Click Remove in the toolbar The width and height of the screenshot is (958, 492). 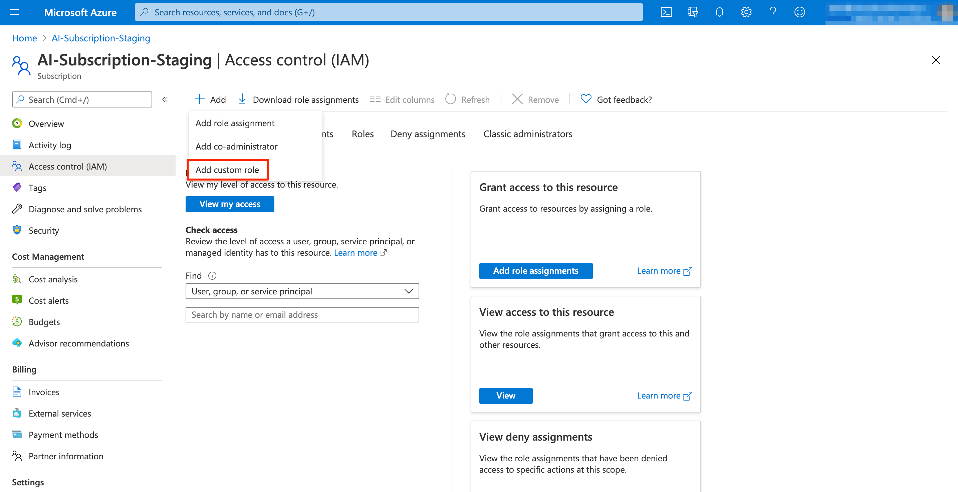coord(535,99)
